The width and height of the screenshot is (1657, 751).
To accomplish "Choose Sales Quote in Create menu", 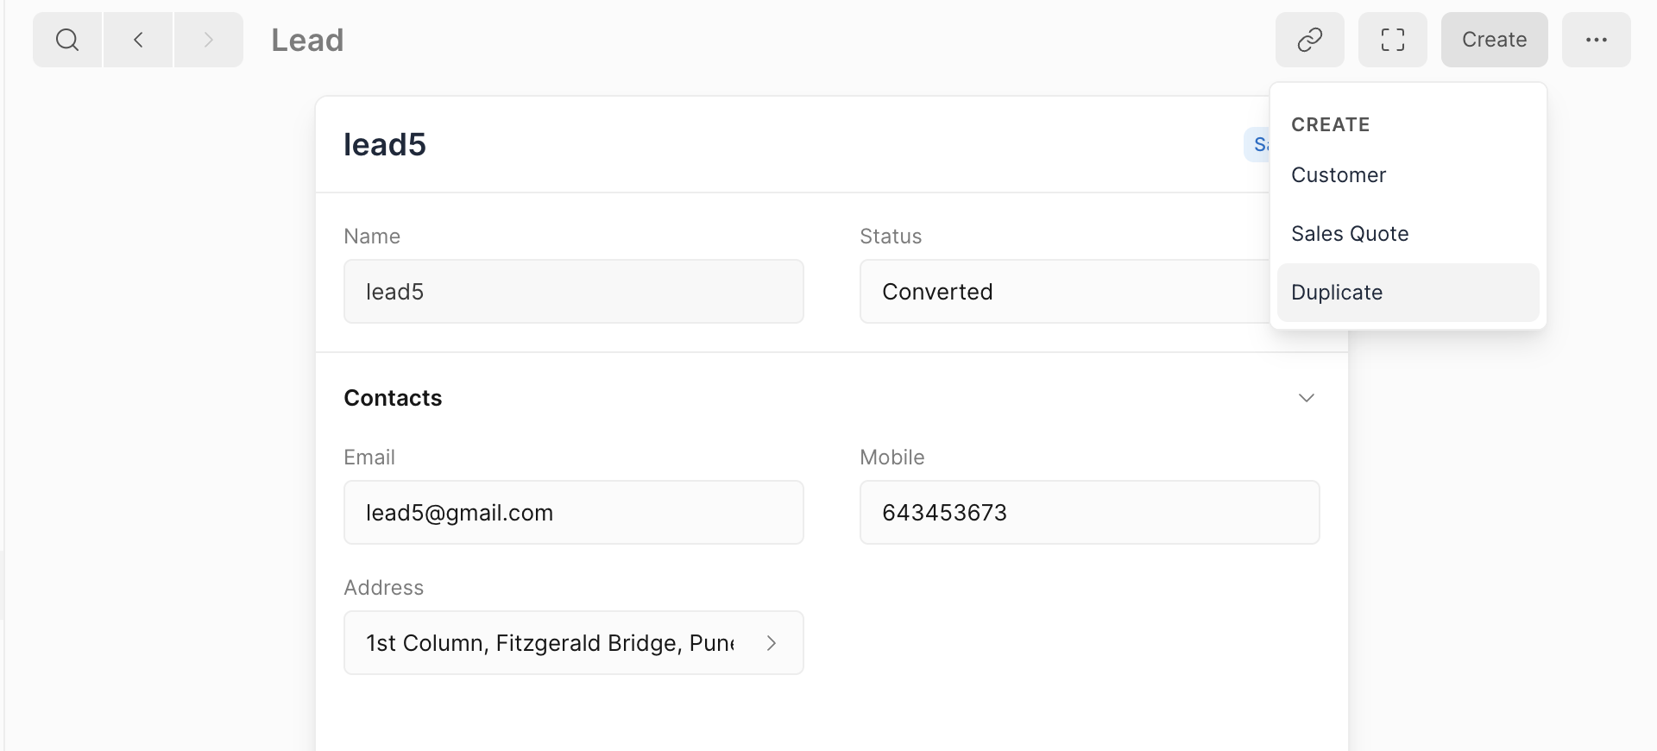I will [1350, 234].
